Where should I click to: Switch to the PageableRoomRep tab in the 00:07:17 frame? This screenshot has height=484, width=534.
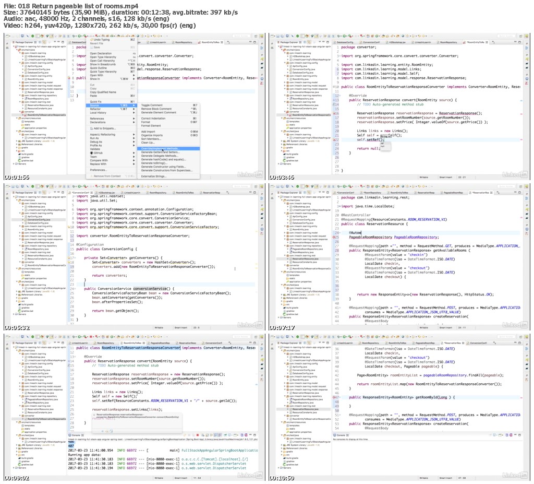point(453,193)
